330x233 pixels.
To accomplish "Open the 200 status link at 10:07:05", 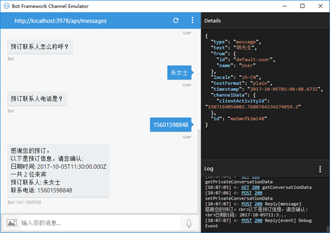I will 256,188.
